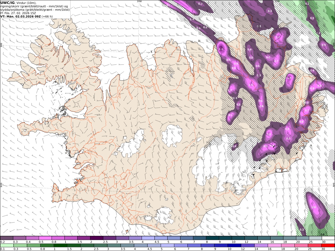
Task: Pick the darkest purple swatch at 2 in the top legend
Action: (97, 238)
